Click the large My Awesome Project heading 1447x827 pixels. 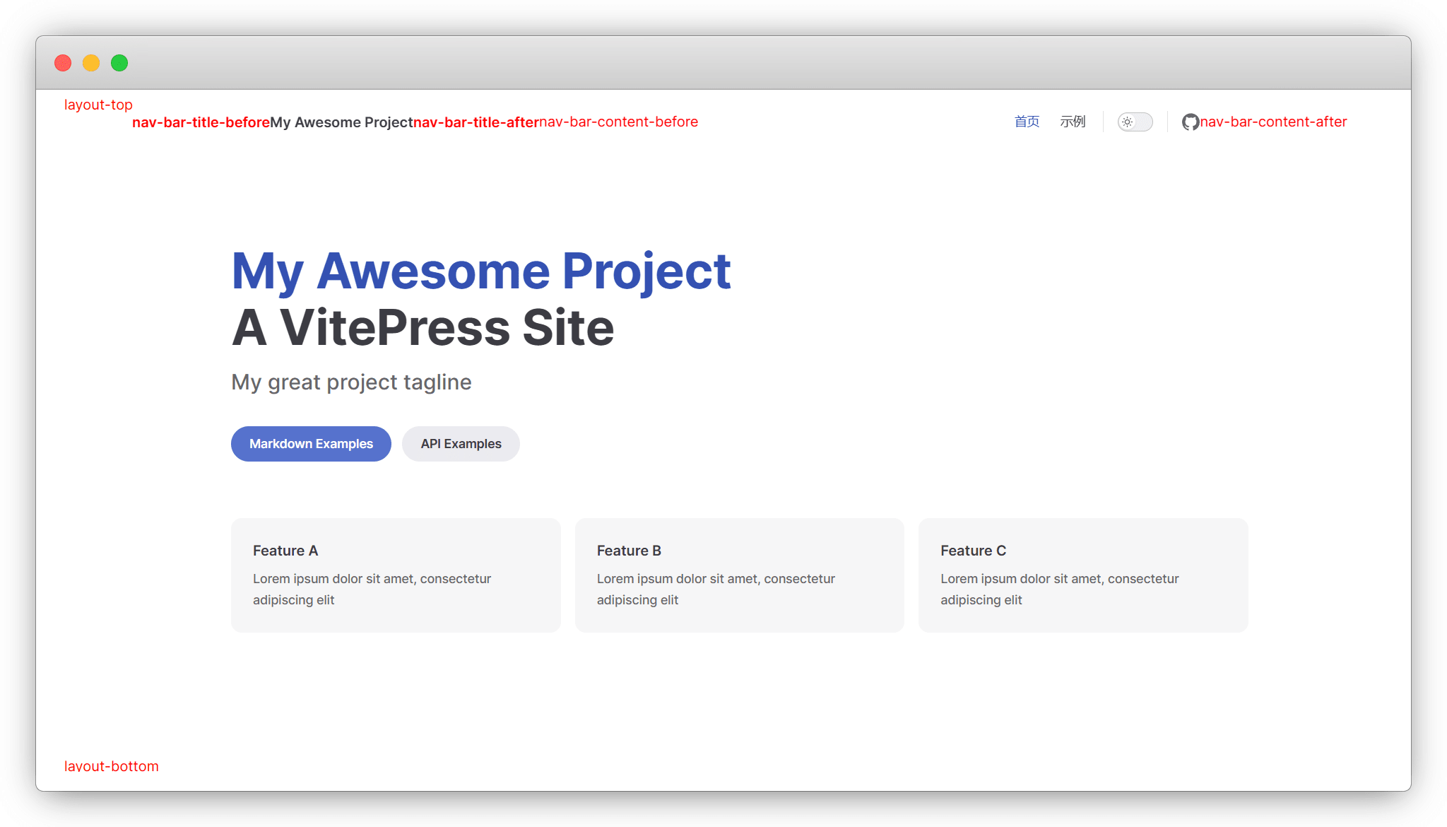click(480, 271)
